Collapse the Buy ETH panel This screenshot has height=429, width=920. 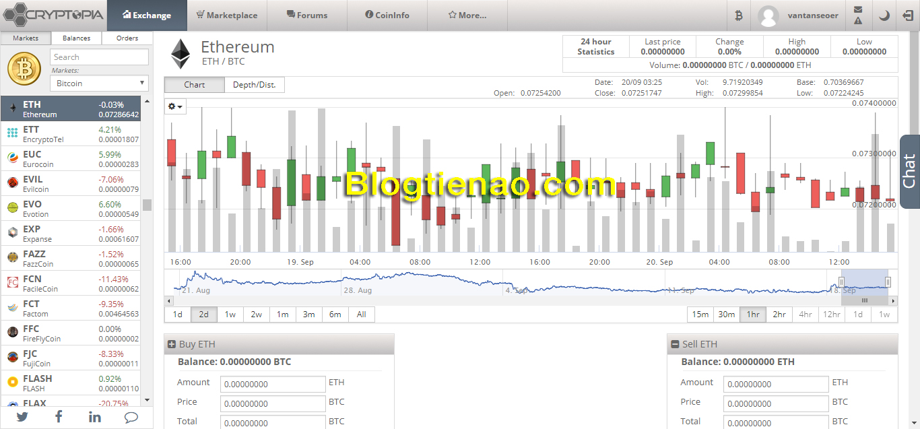pos(172,344)
